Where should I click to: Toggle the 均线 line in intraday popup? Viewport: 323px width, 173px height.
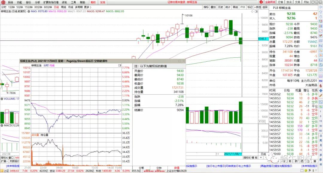[x=52, y=65]
